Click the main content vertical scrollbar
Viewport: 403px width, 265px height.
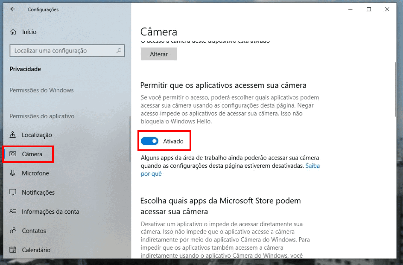coord(395,90)
